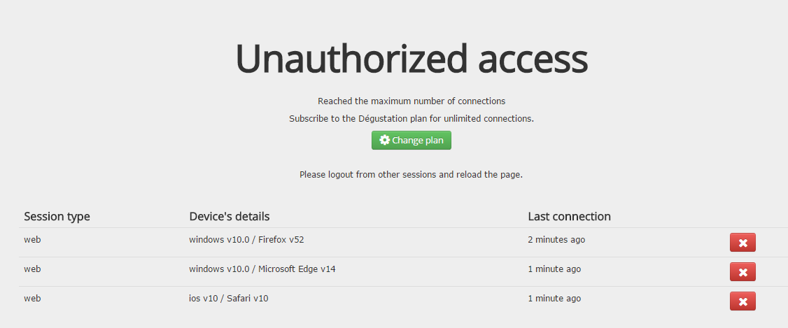The height and width of the screenshot is (328, 788).
Task: Click web in the Firefox session row
Action: click(32, 240)
